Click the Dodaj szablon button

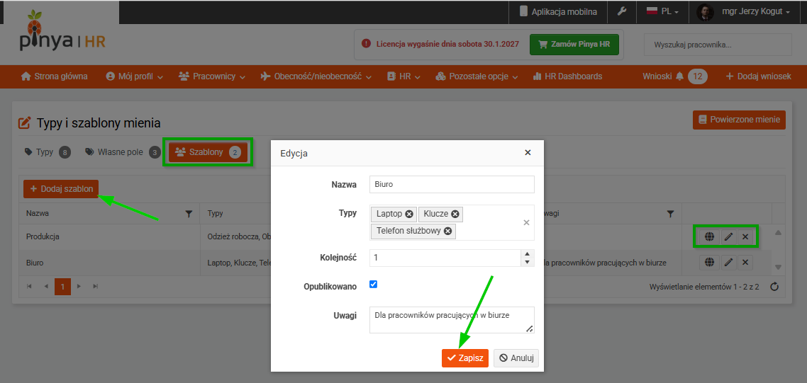click(x=61, y=189)
